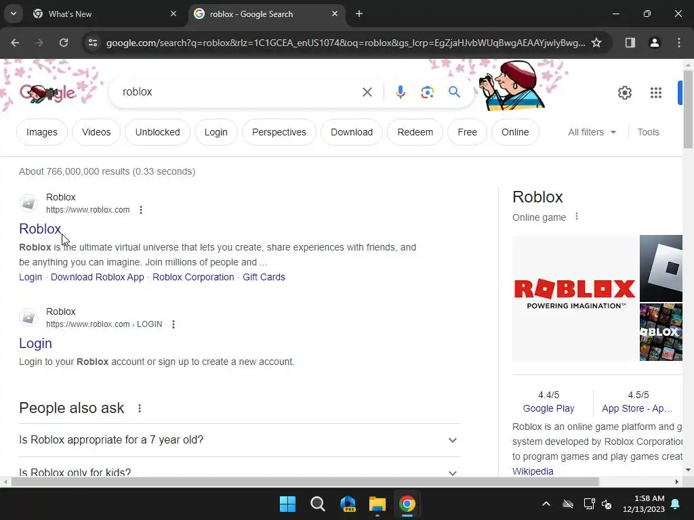Open options menu for roblox.com LOGIN result
694x520 pixels.
click(173, 324)
